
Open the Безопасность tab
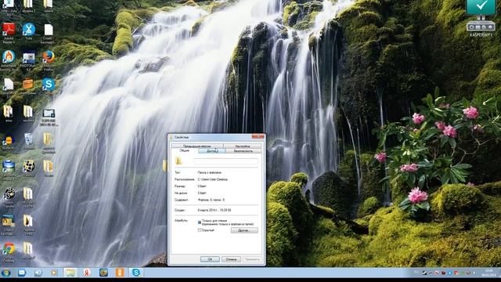point(243,151)
